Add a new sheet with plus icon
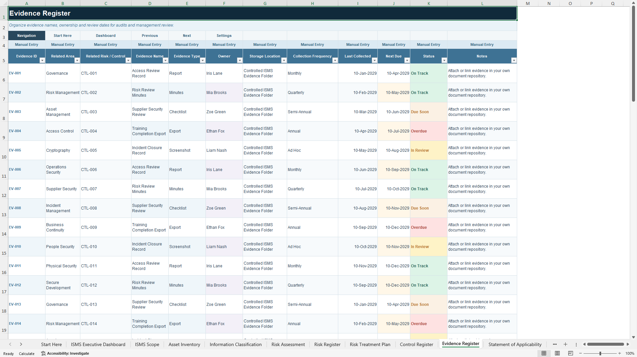Viewport: 637px width, 357px height. coord(565,344)
